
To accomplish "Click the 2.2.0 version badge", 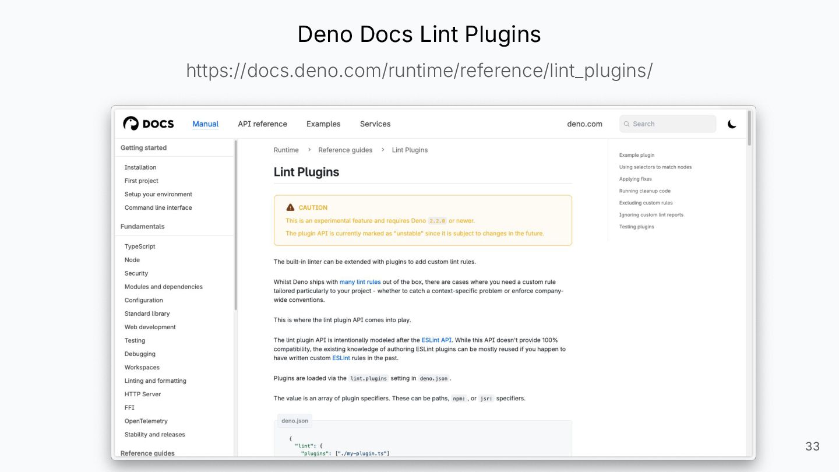I will [x=437, y=221].
